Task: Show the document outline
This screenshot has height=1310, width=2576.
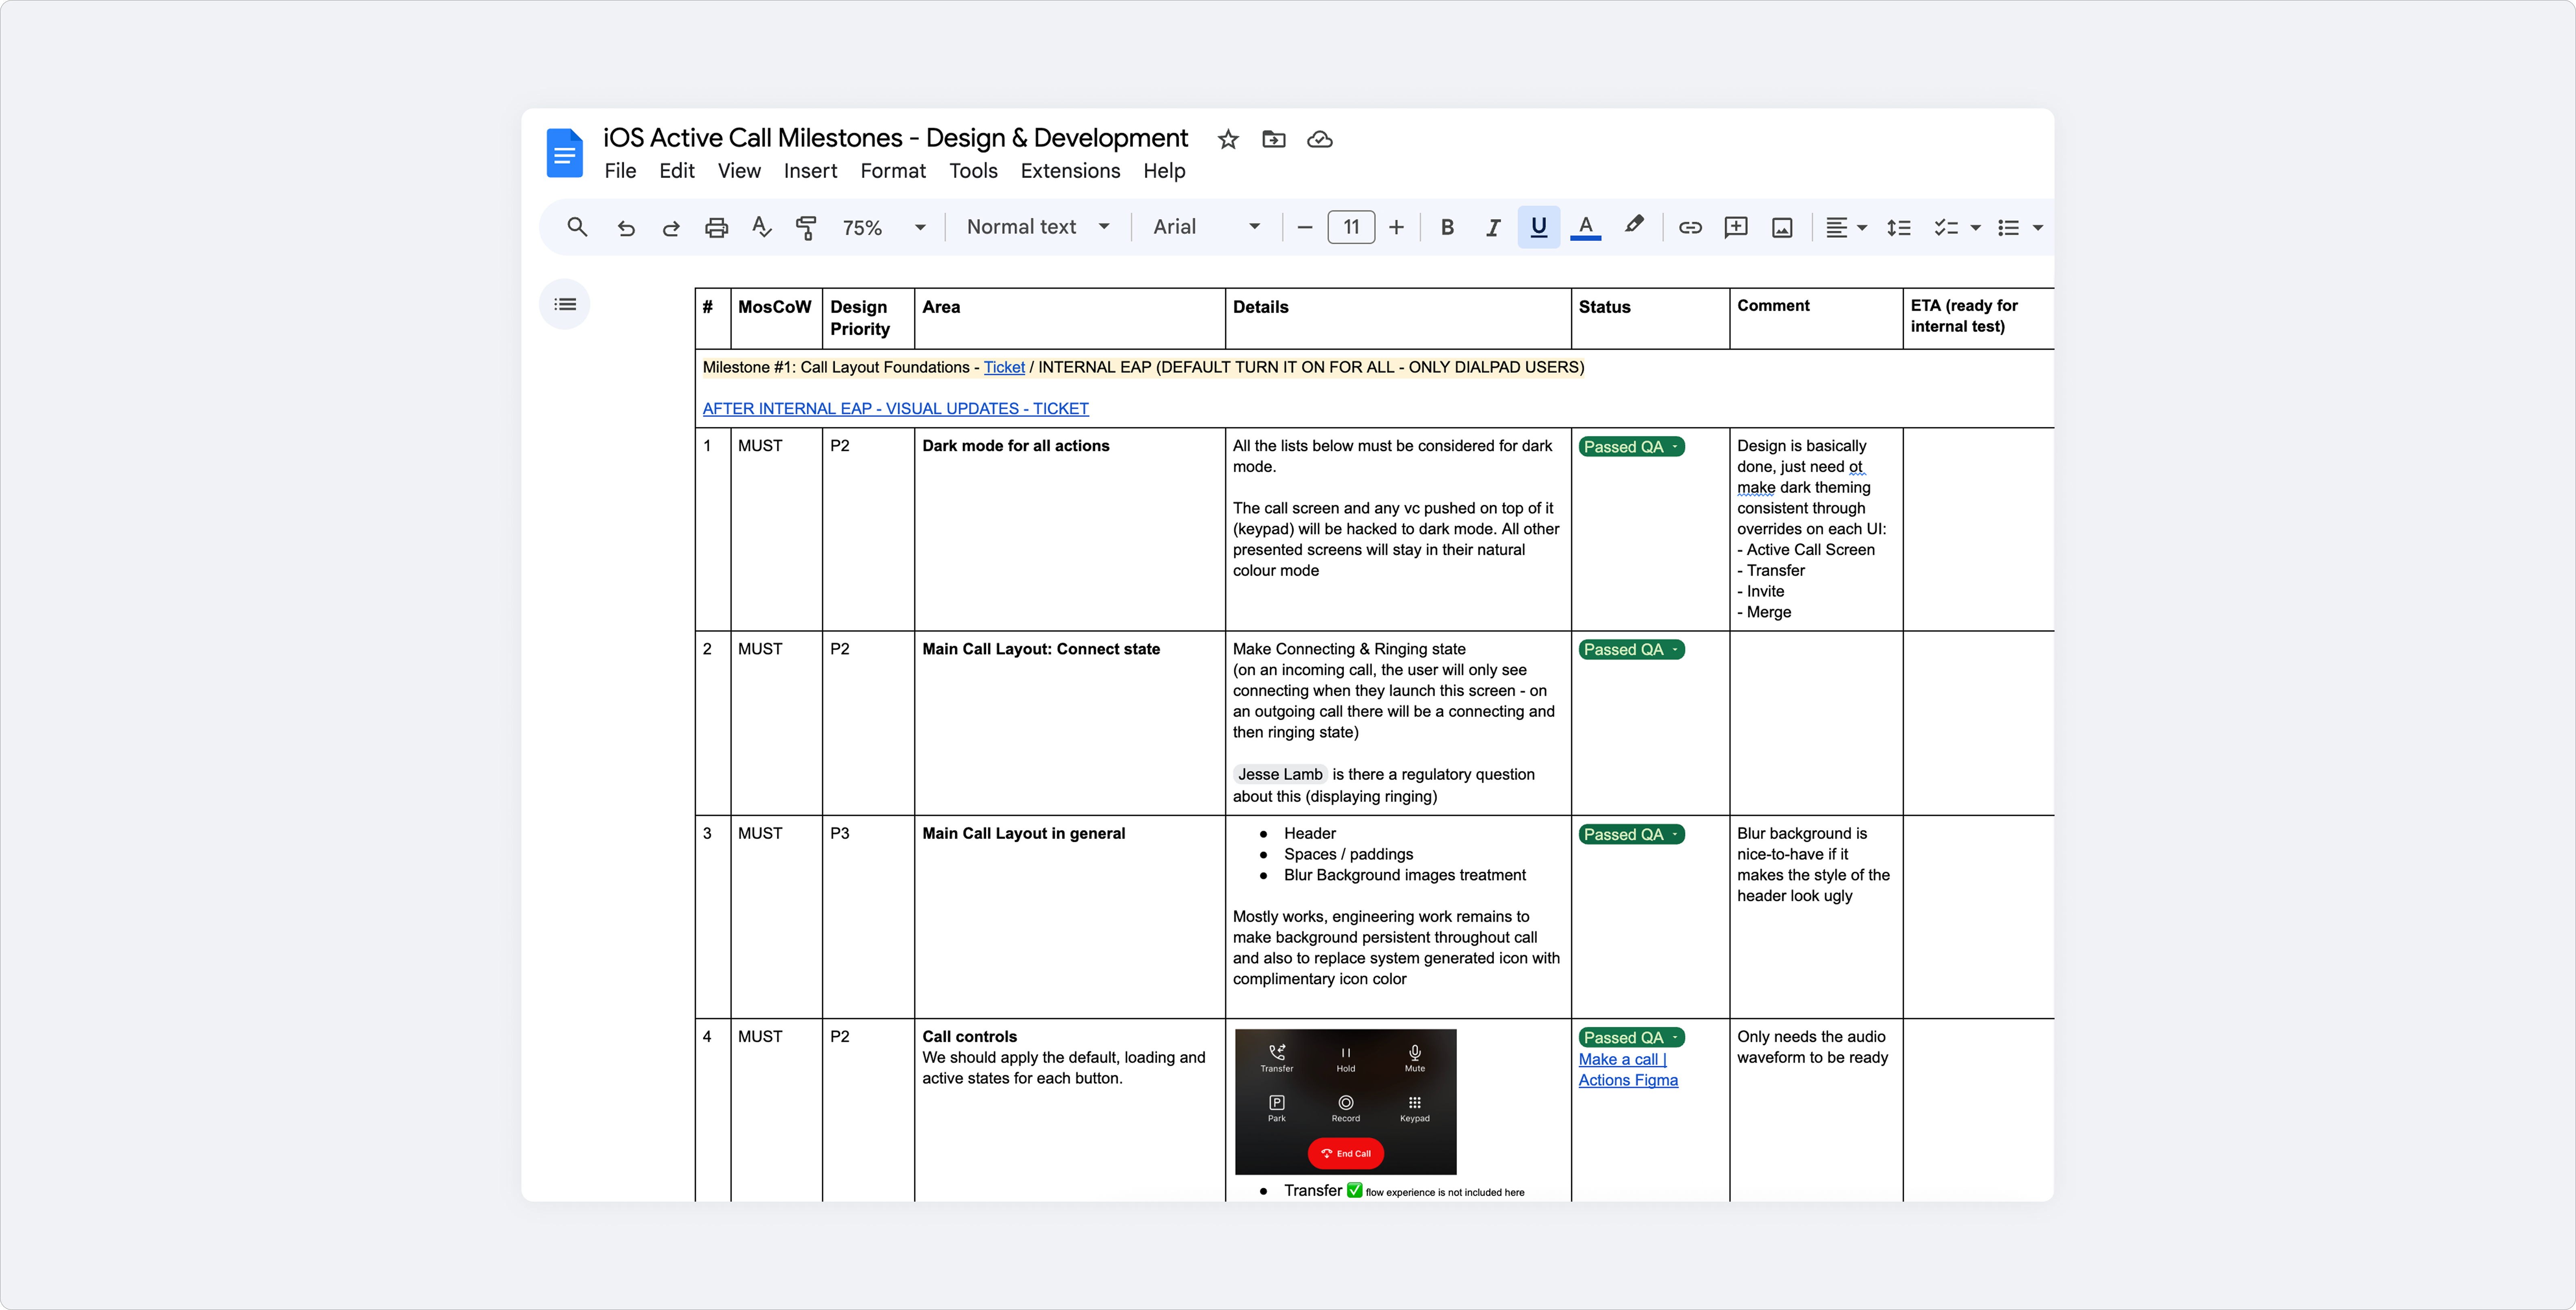Action: click(x=565, y=304)
